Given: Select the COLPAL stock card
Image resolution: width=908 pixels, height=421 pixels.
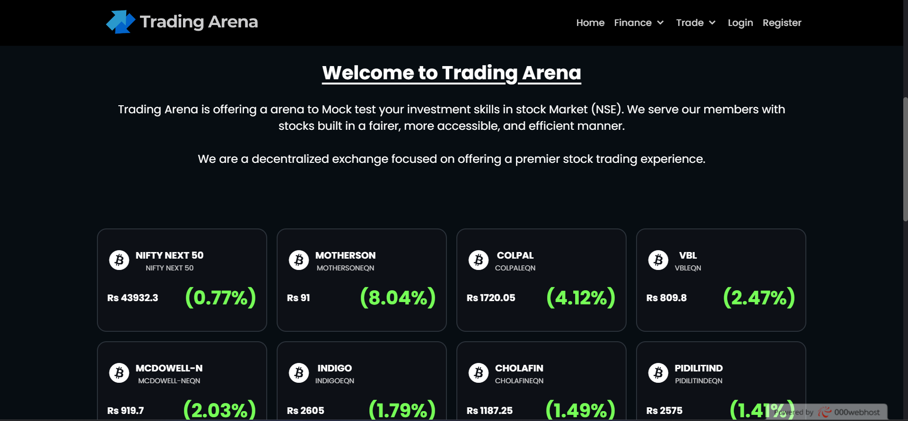Looking at the screenshot, I should pos(541,279).
